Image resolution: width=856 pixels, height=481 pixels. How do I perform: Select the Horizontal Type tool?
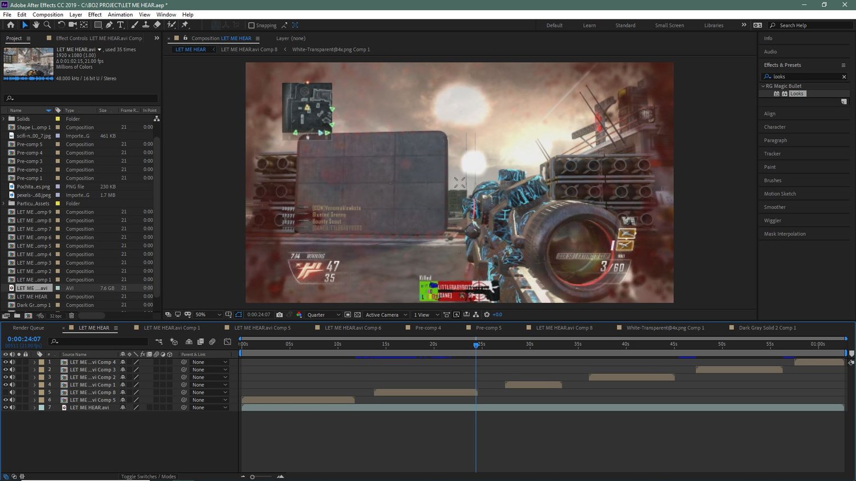tap(120, 25)
